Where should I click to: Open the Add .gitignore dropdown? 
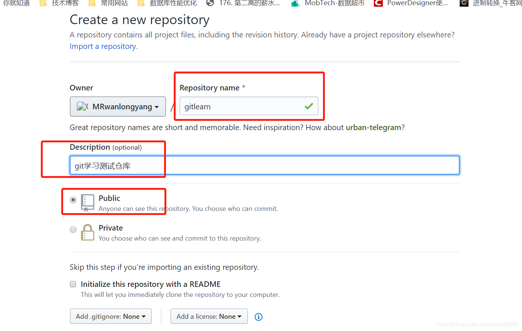click(111, 316)
